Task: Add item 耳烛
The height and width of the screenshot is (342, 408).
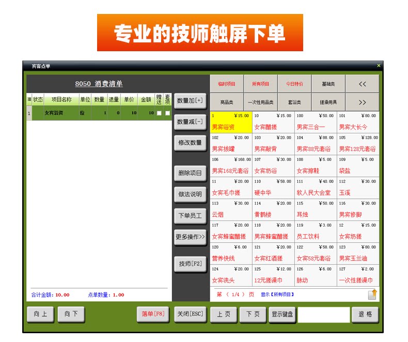Action: [x=316, y=210]
